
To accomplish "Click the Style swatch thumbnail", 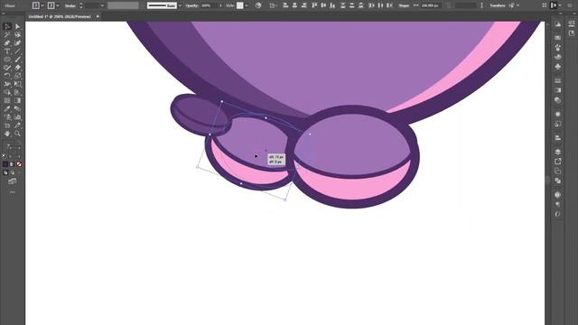I will pos(240,5).
